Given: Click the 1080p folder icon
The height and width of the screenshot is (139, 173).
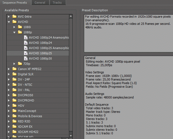Looking at the screenshot, I should coord(20,32).
